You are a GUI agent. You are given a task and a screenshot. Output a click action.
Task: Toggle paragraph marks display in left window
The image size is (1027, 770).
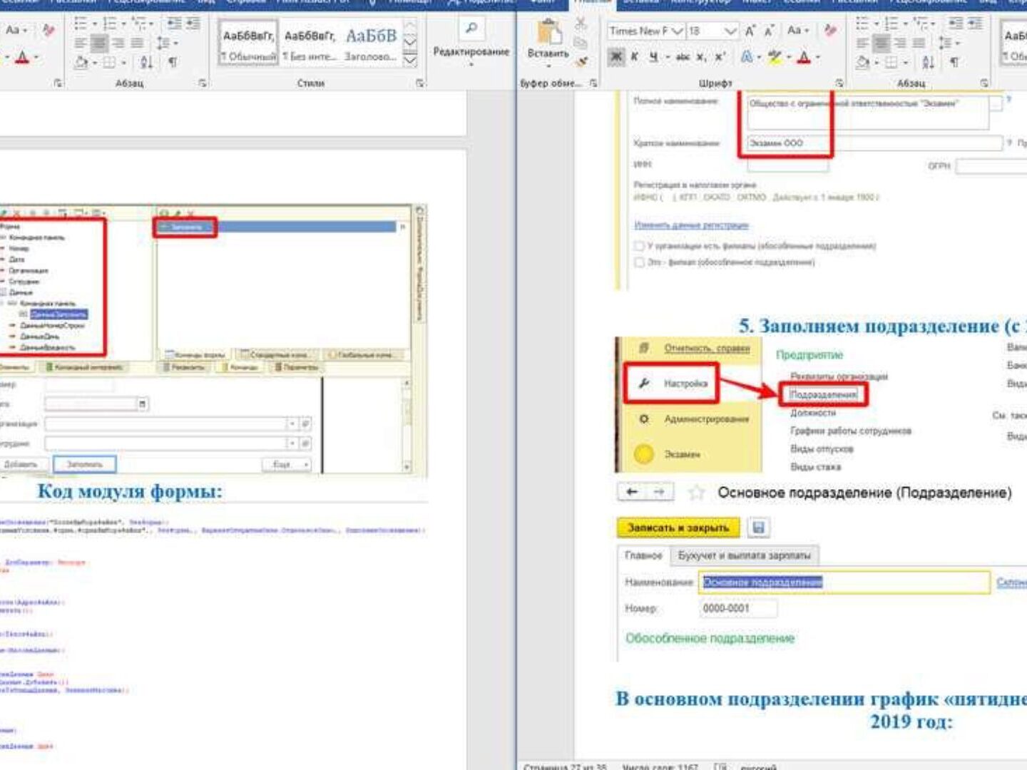[x=173, y=63]
